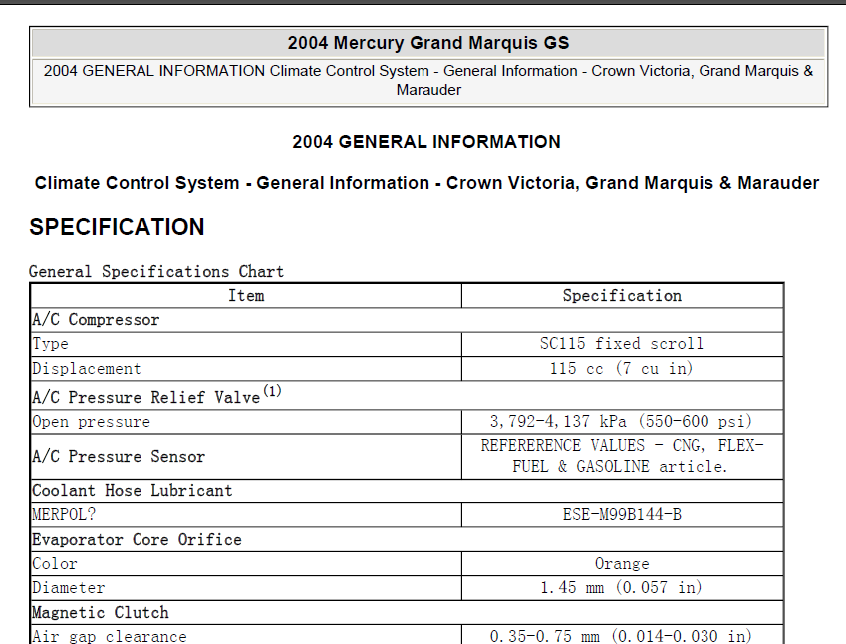Click the 'Item' column header
The image size is (846, 644).
[x=246, y=296]
